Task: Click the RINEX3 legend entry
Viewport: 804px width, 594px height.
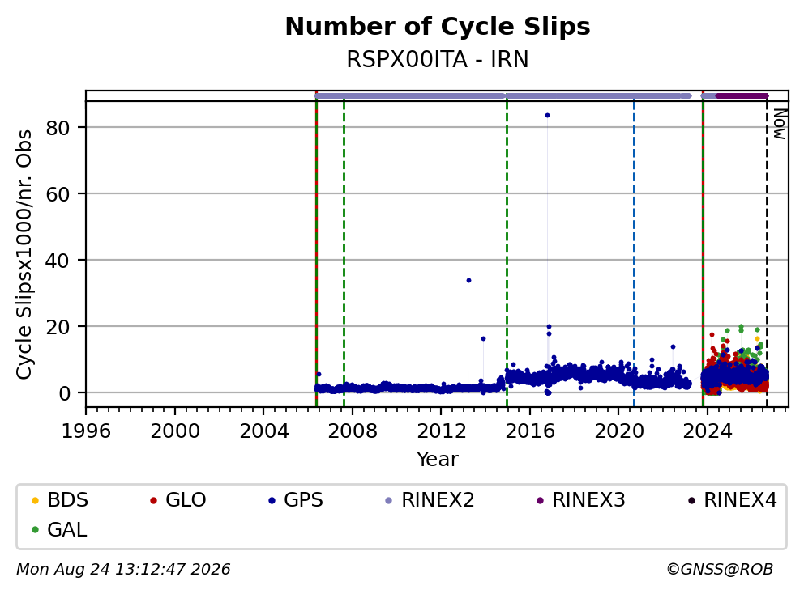Action: pyautogui.click(x=581, y=500)
